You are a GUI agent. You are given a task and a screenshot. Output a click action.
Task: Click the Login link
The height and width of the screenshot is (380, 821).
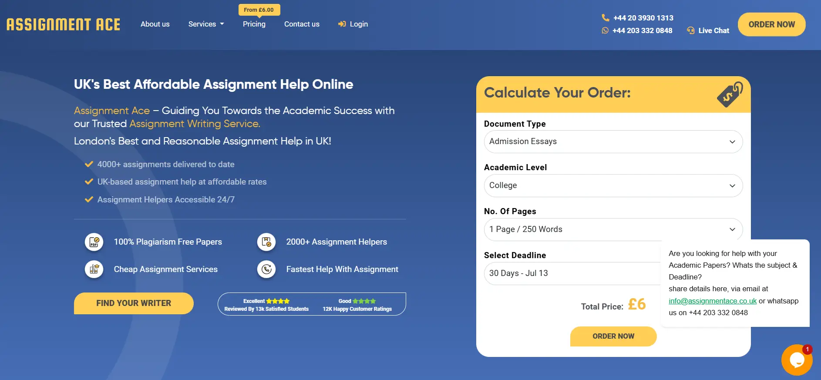pyautogui.click(x=359, y=24)
